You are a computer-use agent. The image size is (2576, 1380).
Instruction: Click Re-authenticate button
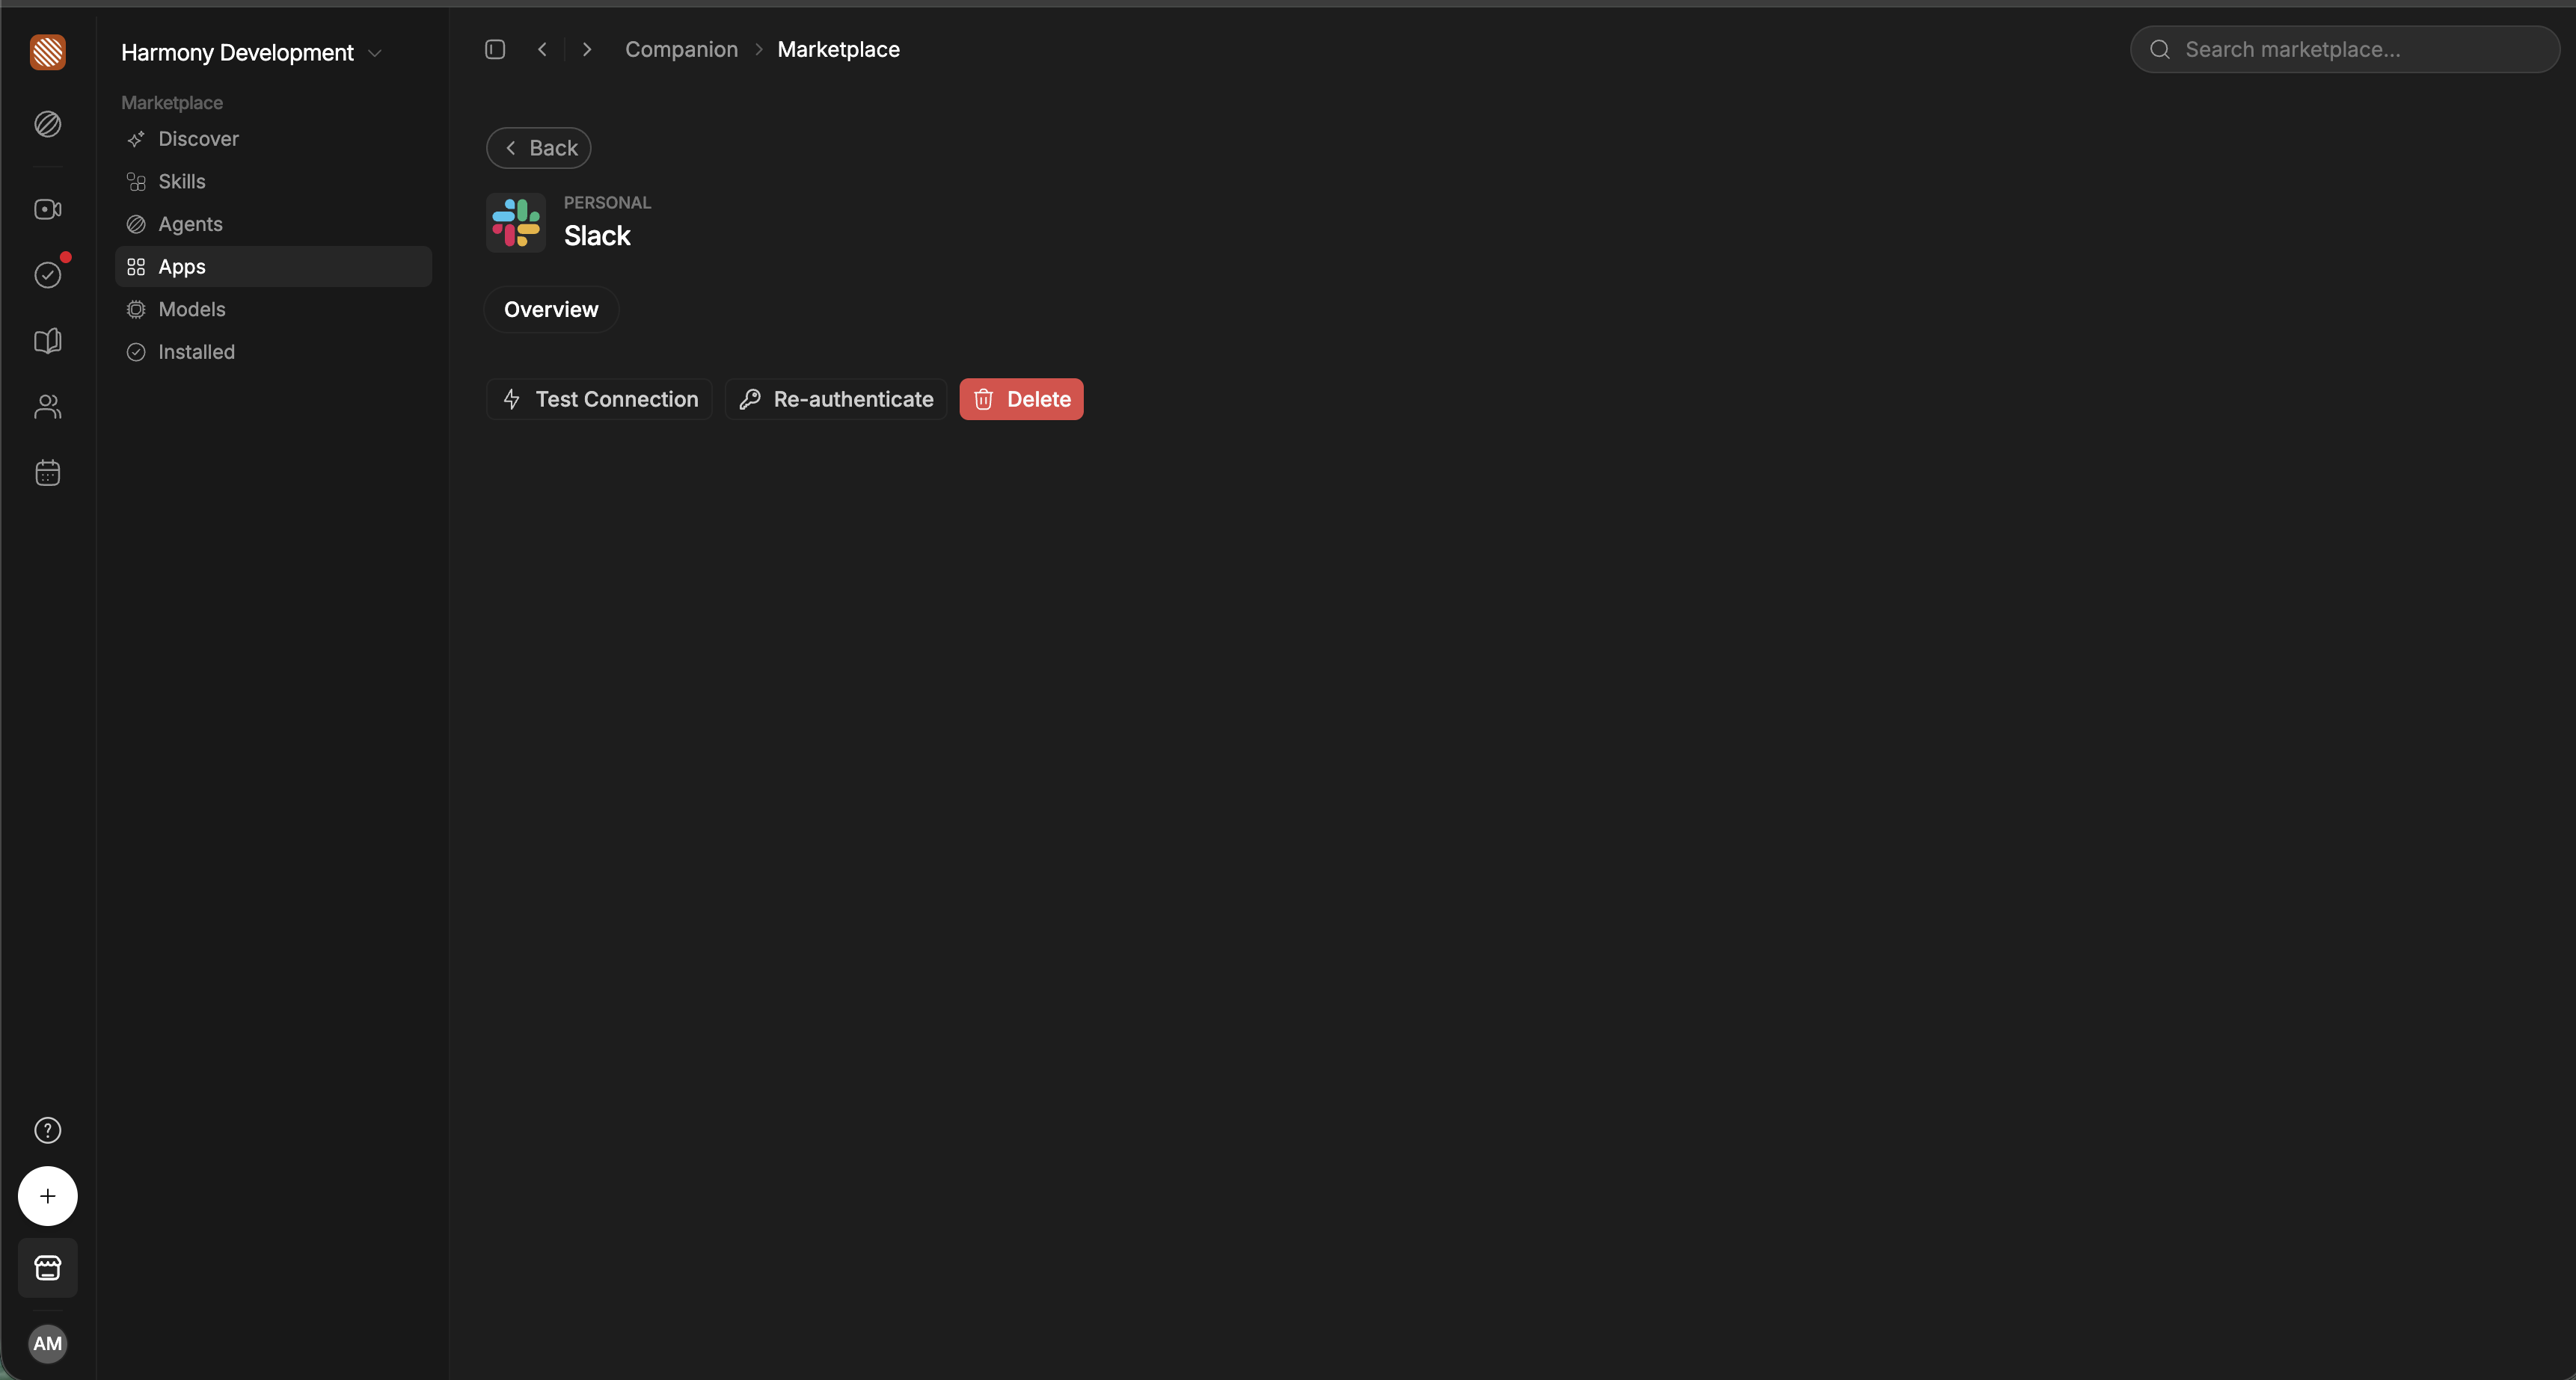(x=836, y=400)
